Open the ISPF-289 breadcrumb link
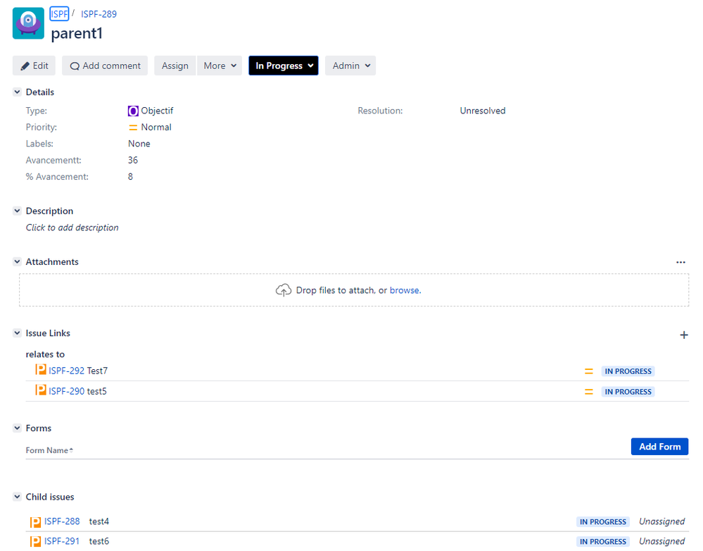 pos(99,14)
